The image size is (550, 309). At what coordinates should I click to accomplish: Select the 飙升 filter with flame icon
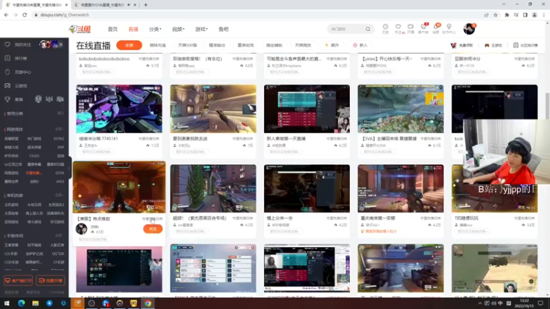(x=332, y=45)
